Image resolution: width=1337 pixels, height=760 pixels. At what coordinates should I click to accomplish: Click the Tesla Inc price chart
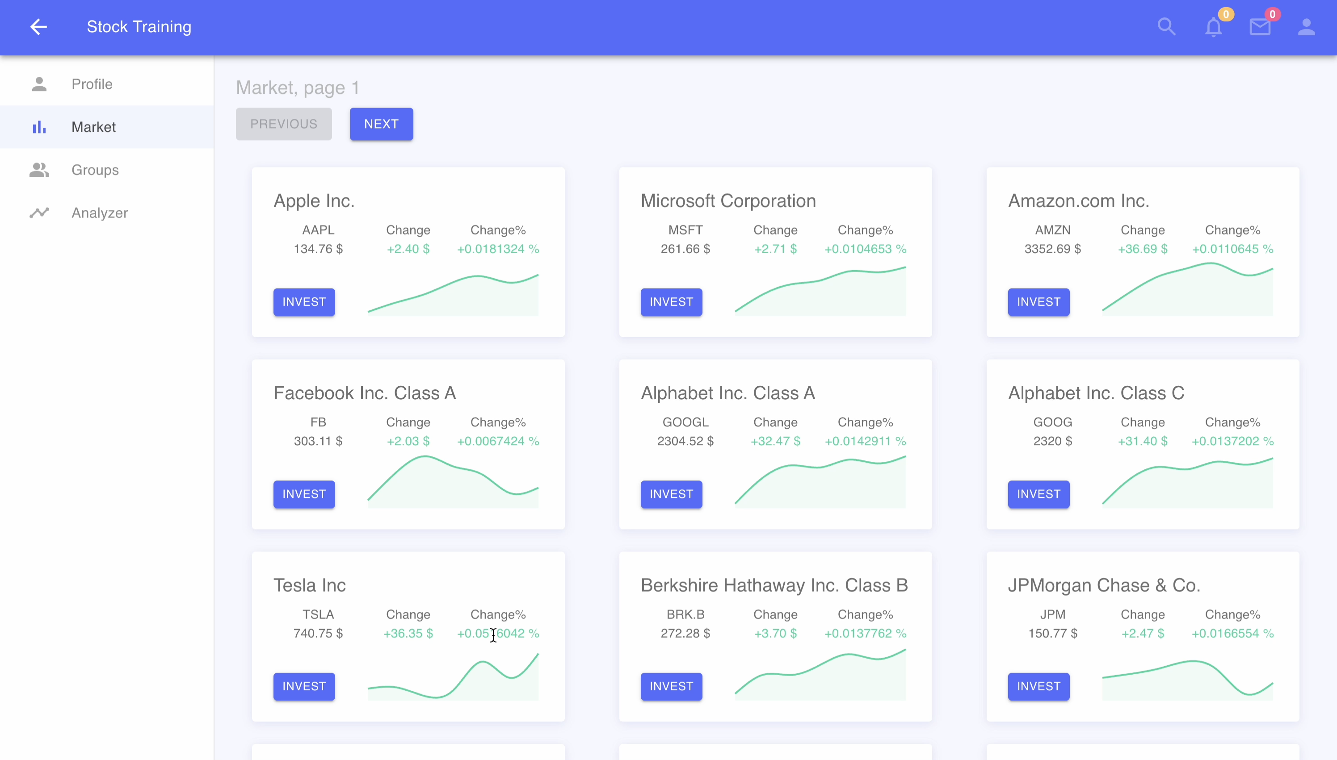(453, 676)
